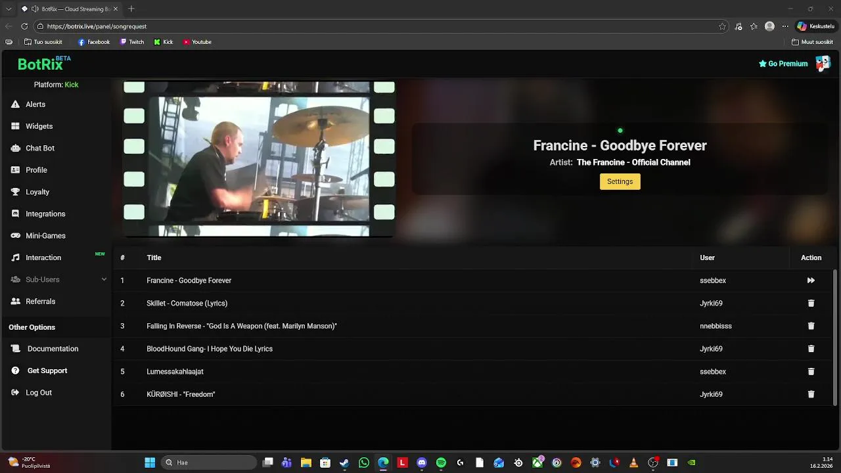Open a new browser tab
The image size is (841, 473).
coord(131,9)
